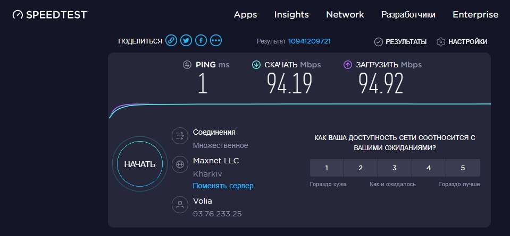The height and width of the screenshot is (236, 510).
Task: Share result via link icon
Action: (x=171, y=40)
